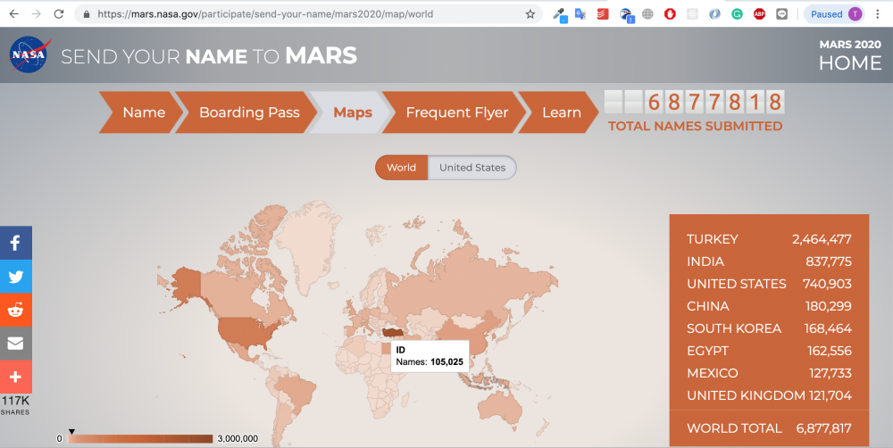Go to the Name step
893x448 pixels.
point(143,112)
